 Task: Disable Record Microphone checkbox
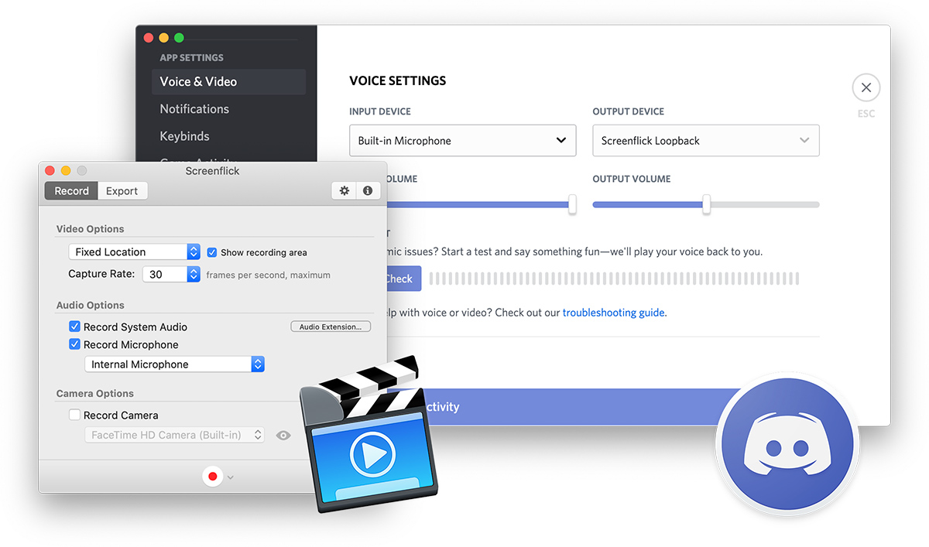[75, 344]
